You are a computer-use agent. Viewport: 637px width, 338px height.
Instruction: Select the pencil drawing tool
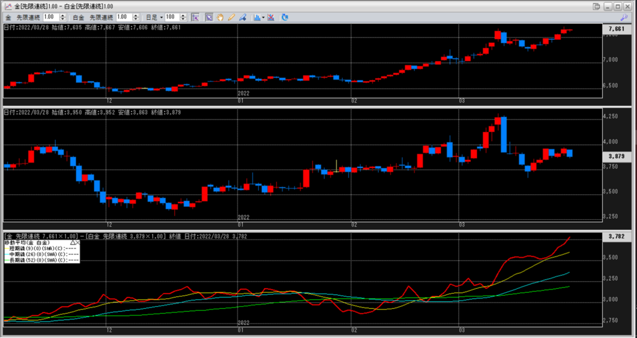[x=231, y=17]
